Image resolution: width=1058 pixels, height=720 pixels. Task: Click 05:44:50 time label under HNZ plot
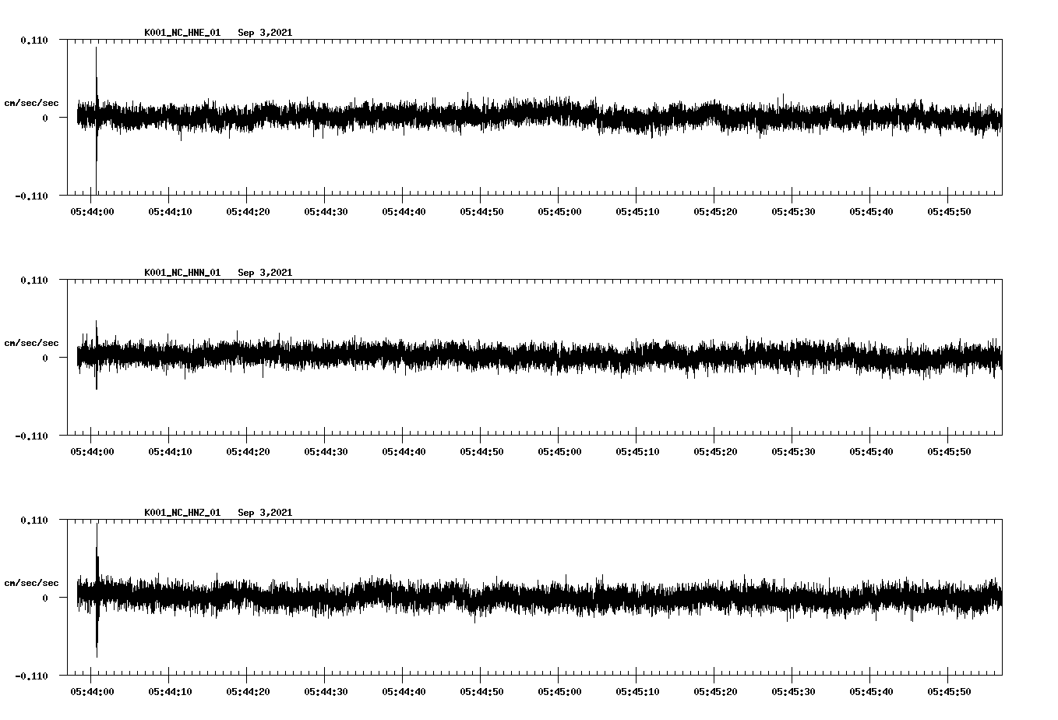[482, 691]
